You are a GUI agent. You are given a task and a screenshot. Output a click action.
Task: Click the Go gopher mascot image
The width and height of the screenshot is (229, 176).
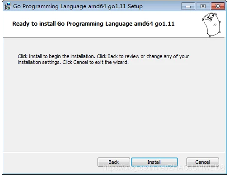point(211,25)
